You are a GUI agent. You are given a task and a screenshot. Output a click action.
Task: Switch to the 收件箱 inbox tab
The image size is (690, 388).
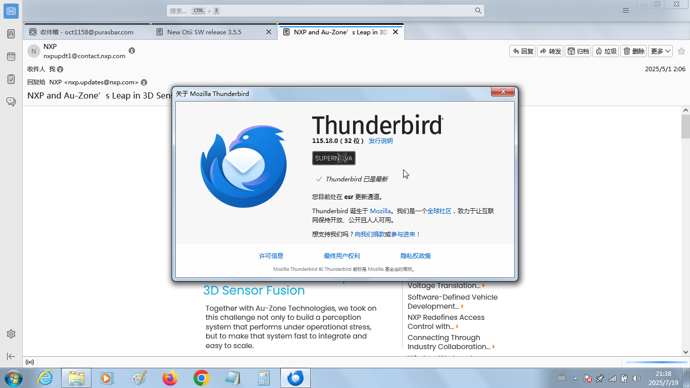[x=87, y=32]
